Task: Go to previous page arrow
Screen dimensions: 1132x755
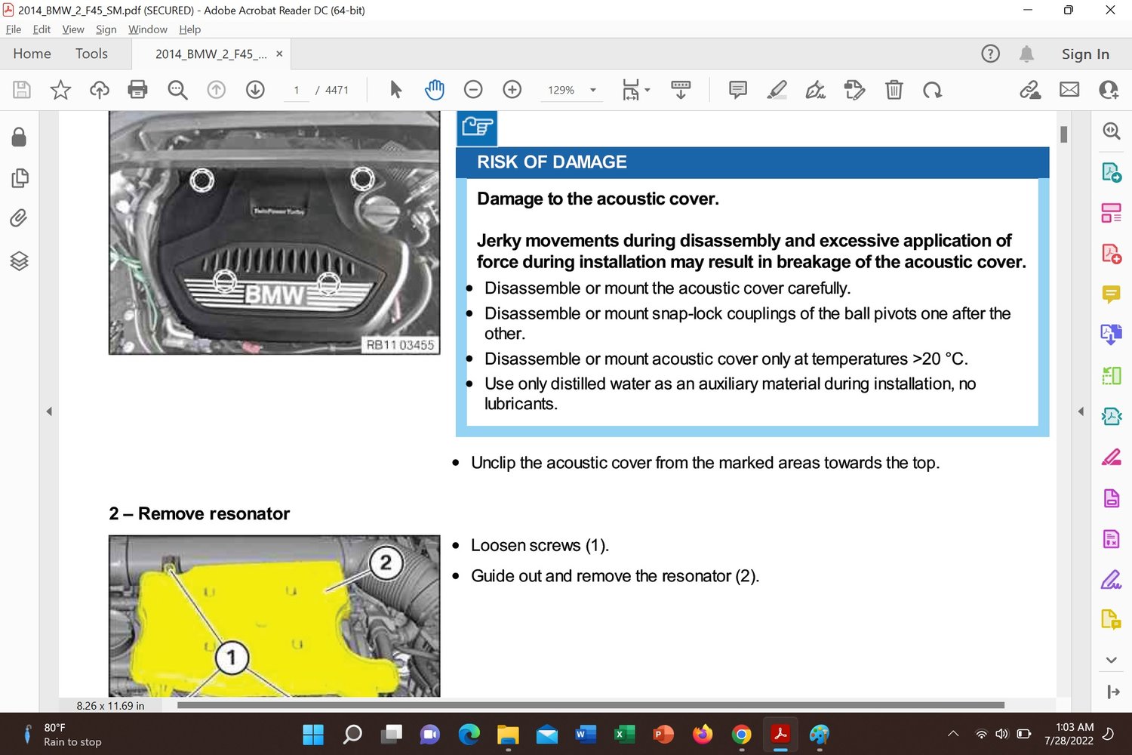Action: (217, 90)
